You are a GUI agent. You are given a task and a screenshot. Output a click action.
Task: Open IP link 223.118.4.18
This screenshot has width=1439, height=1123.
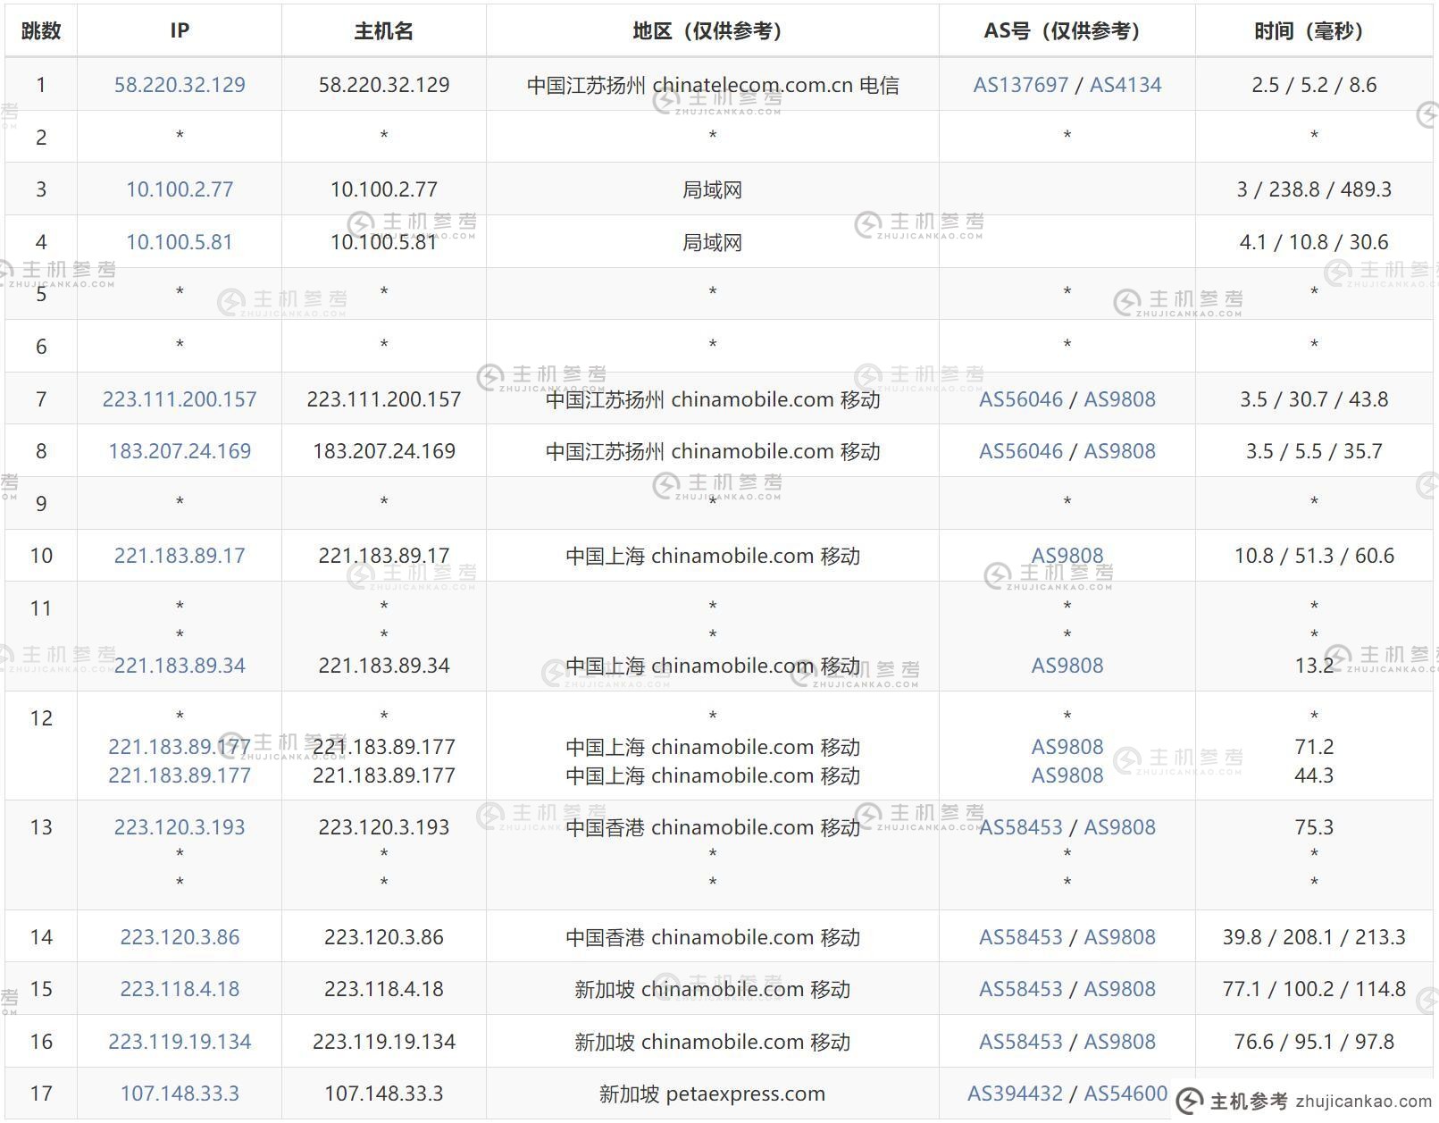click(180, 989)
